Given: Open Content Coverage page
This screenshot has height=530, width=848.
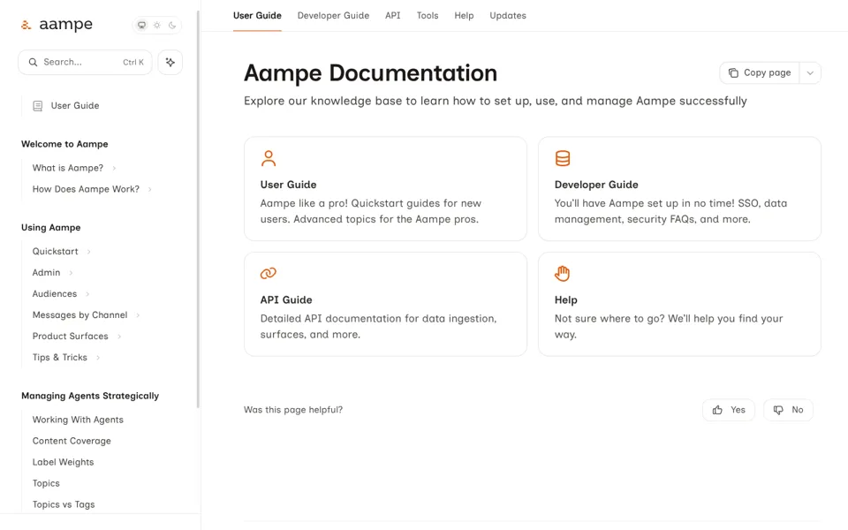Looking at the screenshot, I should pos(72,441).
